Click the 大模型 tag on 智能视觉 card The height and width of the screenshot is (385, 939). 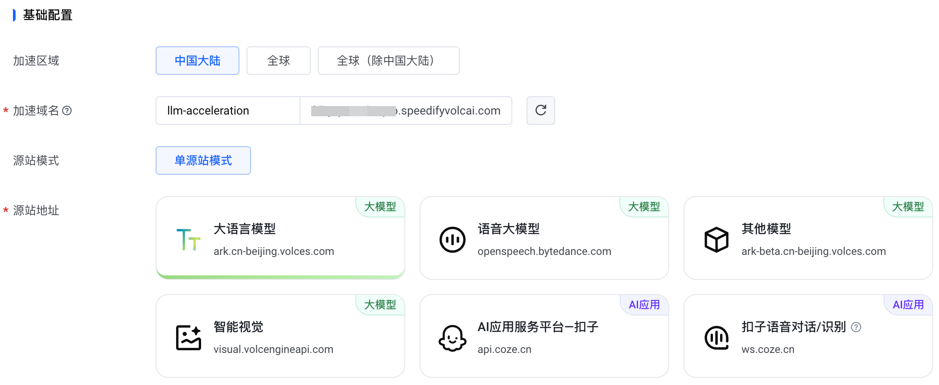click(380, 305)
